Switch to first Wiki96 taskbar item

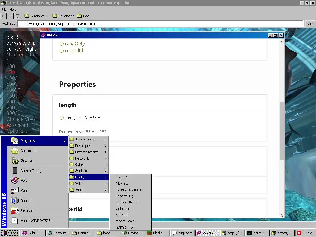(33, 233)
